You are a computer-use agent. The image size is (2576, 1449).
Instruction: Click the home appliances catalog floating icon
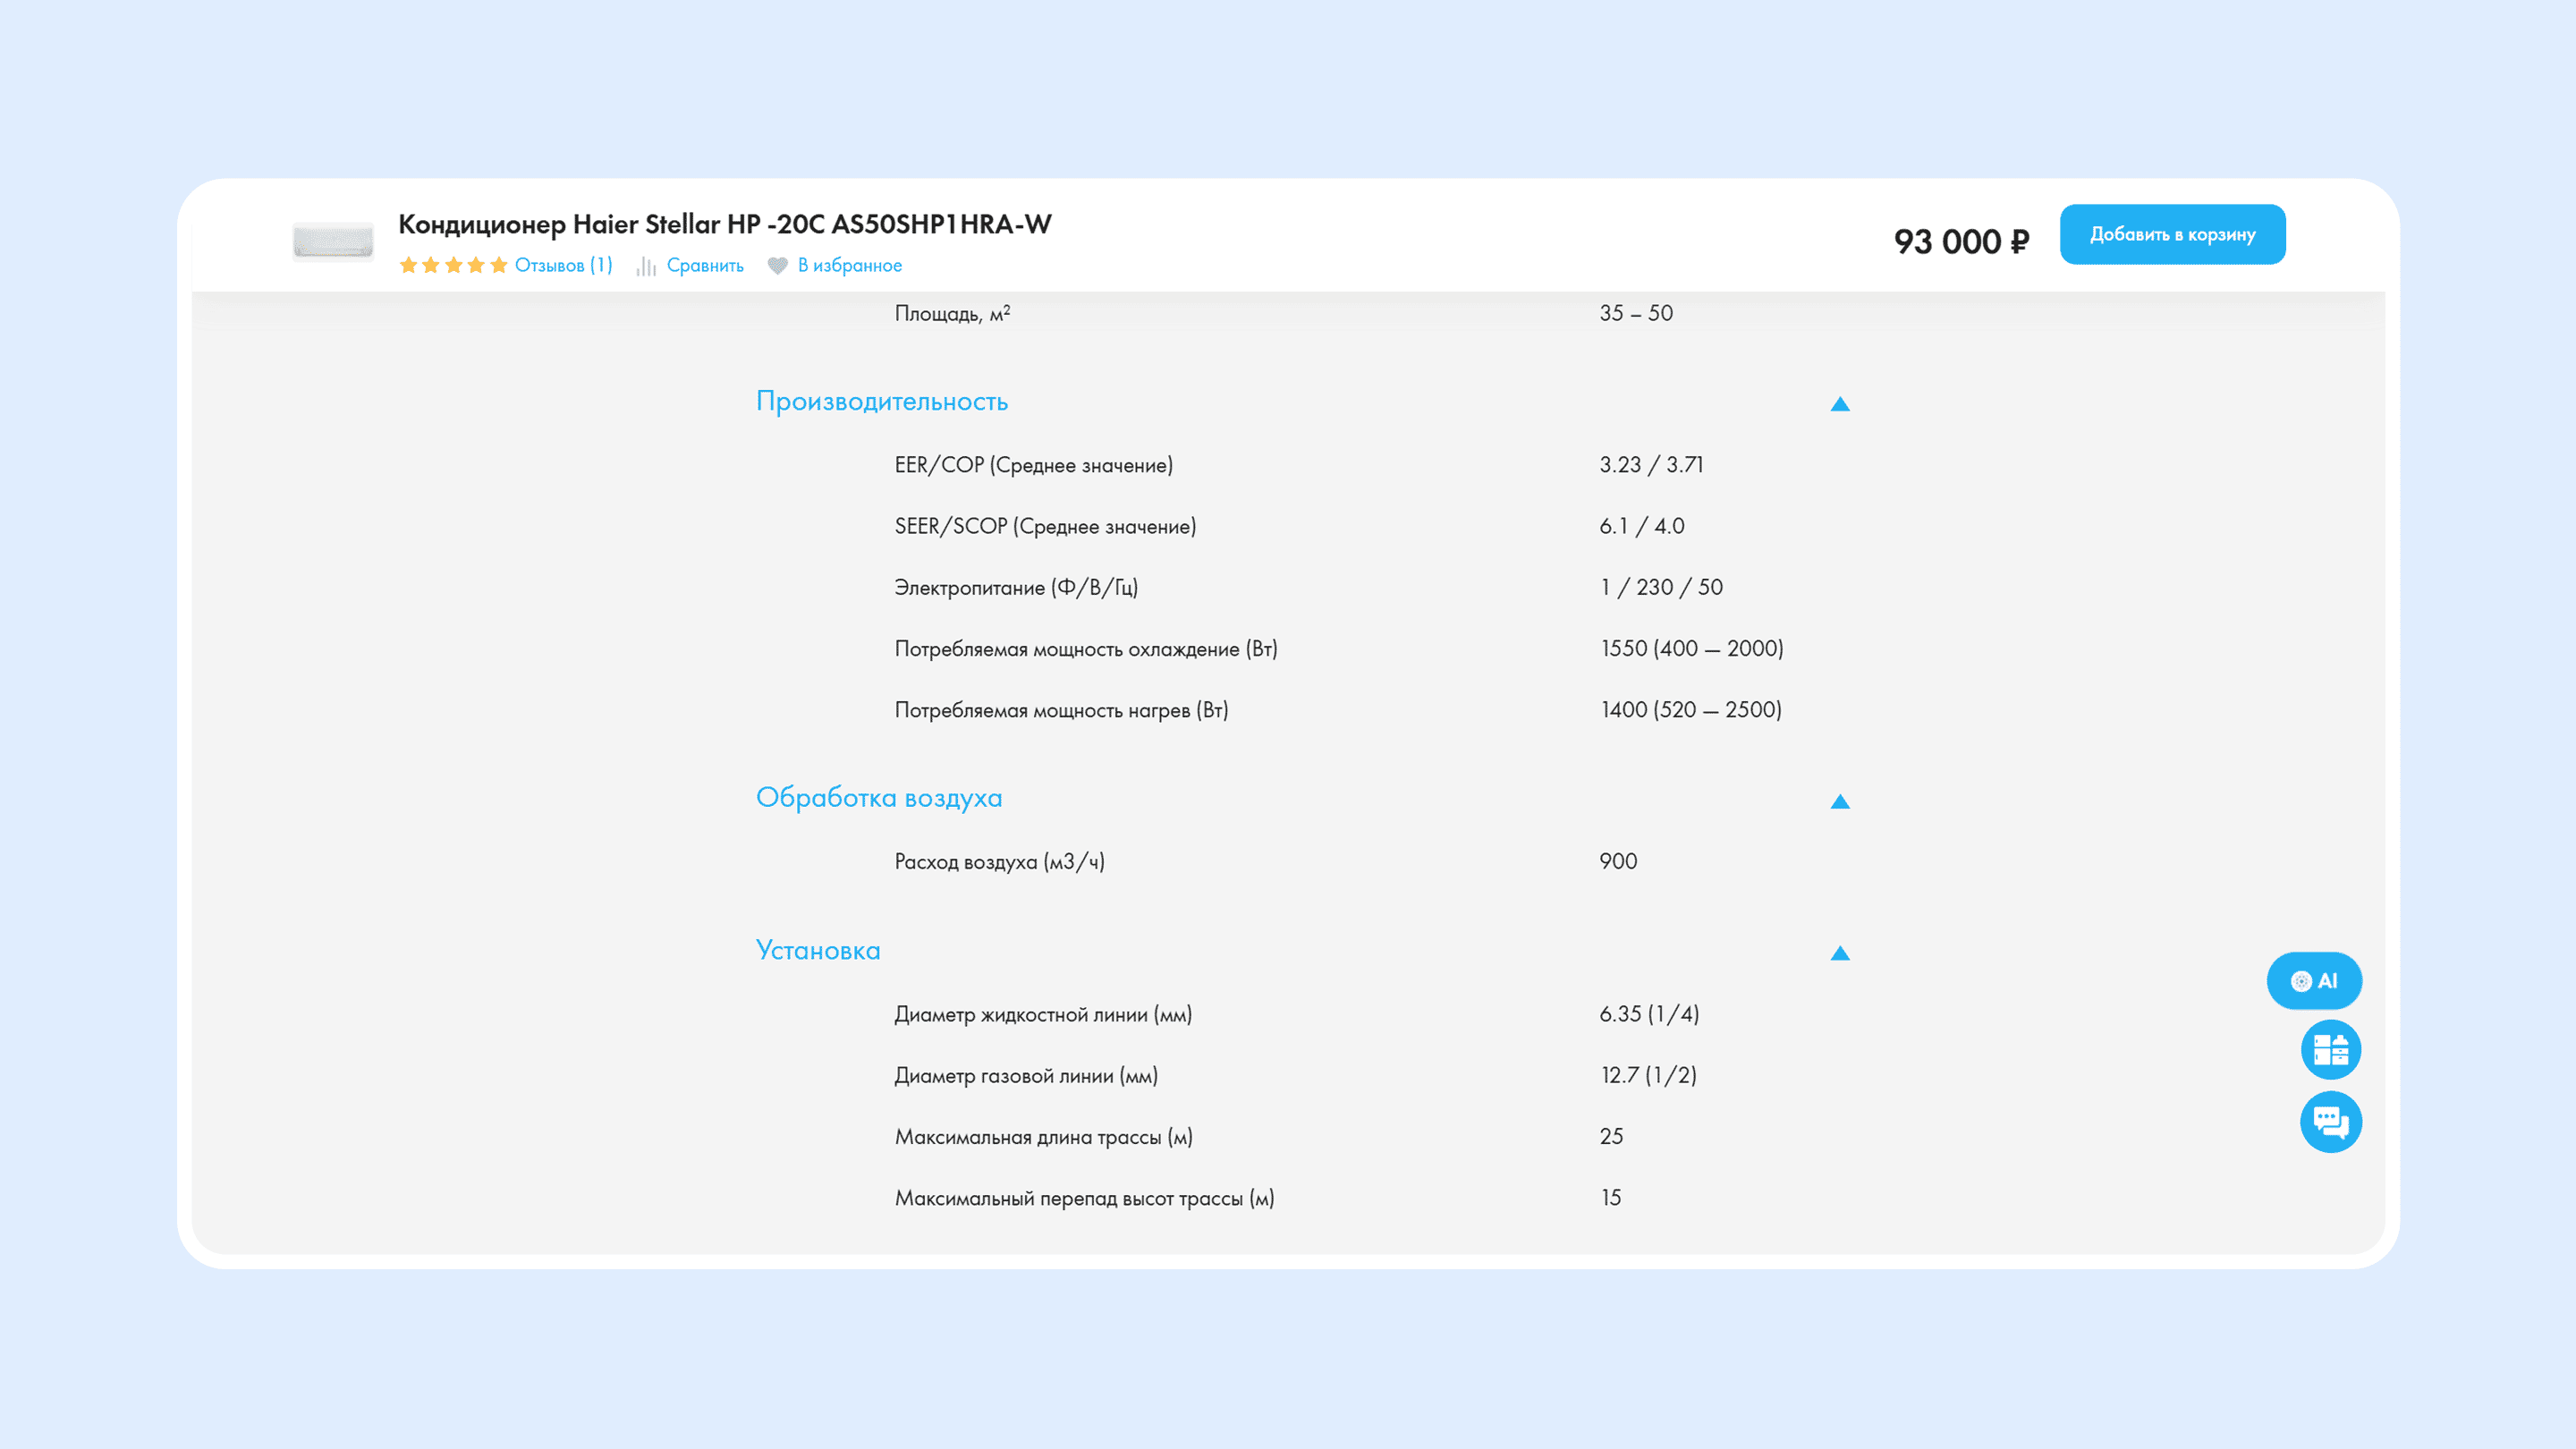(2330, 1050)
